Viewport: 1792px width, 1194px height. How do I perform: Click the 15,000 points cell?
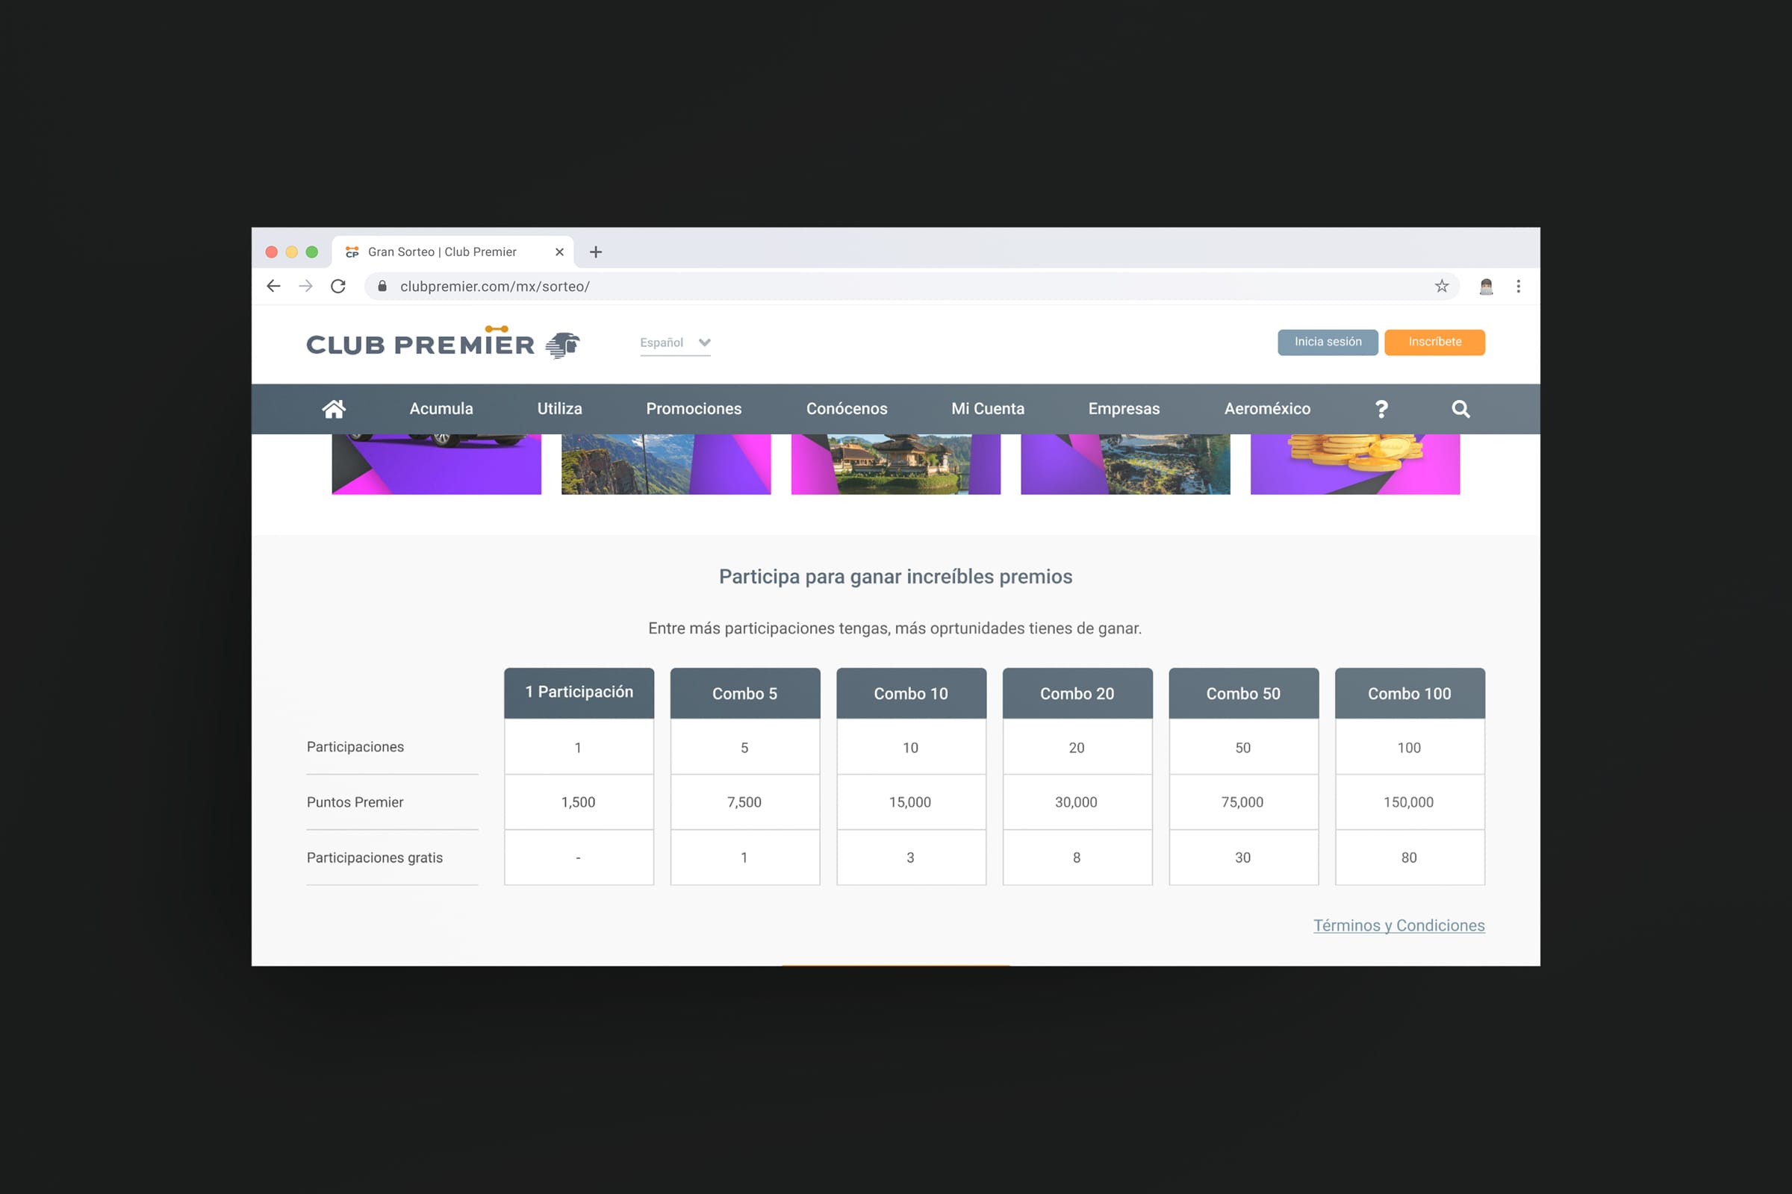(911, 801)
